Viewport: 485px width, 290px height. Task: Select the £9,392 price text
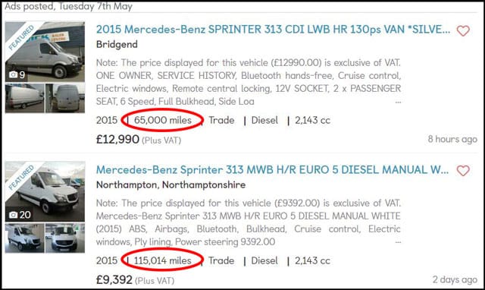tap(114, 280)
